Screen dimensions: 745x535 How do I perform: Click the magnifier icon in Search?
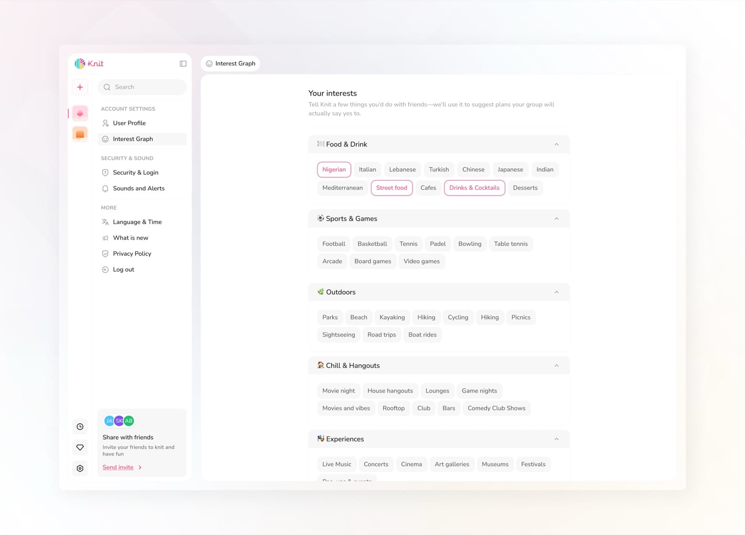pyautogui.click(x=107, y=87)
